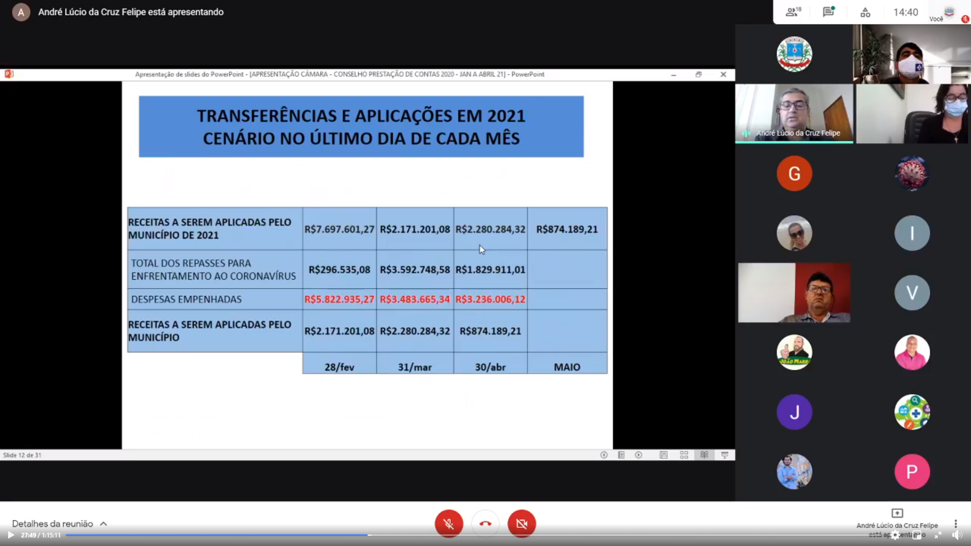
Task: Toggle video player volume
Action: coord(957,535)
